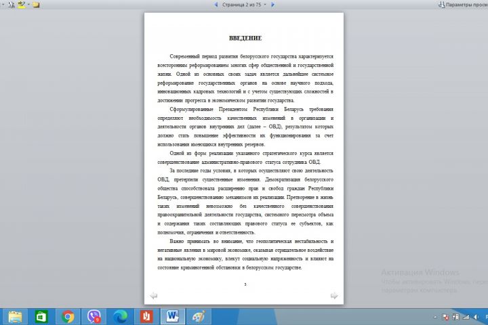Open Microsoft Store from the taskbar
The image size is (488, 325).
(41, 317)
